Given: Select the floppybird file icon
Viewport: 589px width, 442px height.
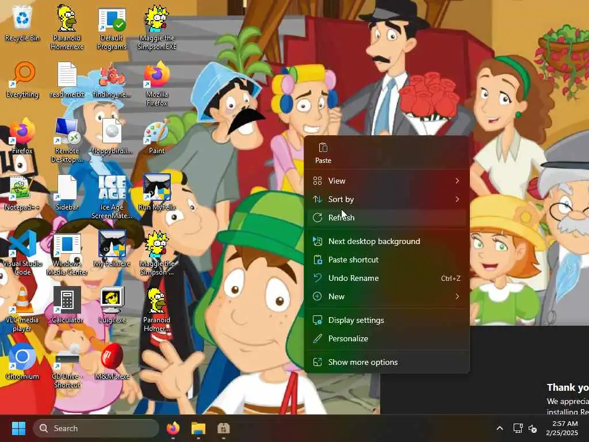Looking at the screenshot, I should tap(112, 136).
